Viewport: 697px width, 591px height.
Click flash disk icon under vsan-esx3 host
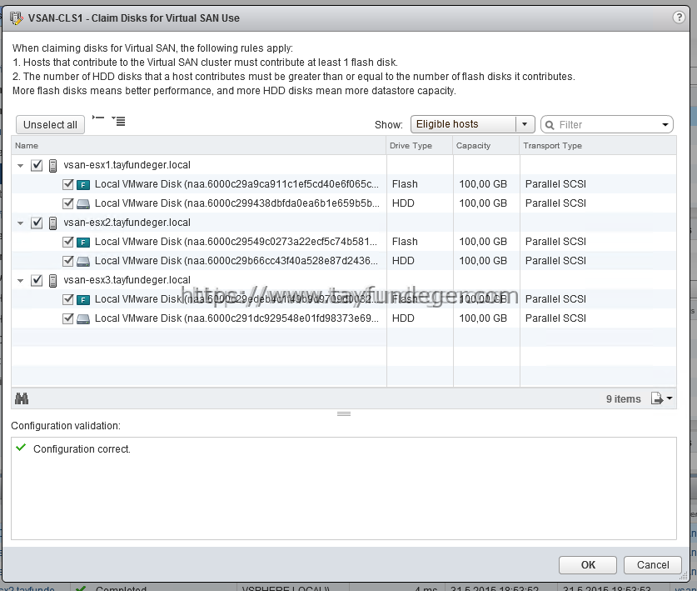point(83,299)
